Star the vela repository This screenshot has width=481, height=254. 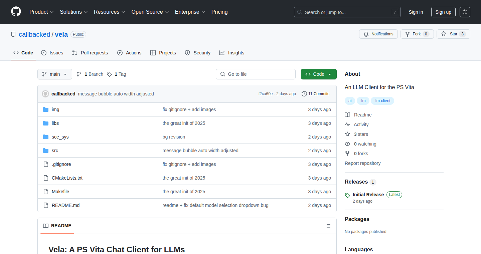[453, 34]
